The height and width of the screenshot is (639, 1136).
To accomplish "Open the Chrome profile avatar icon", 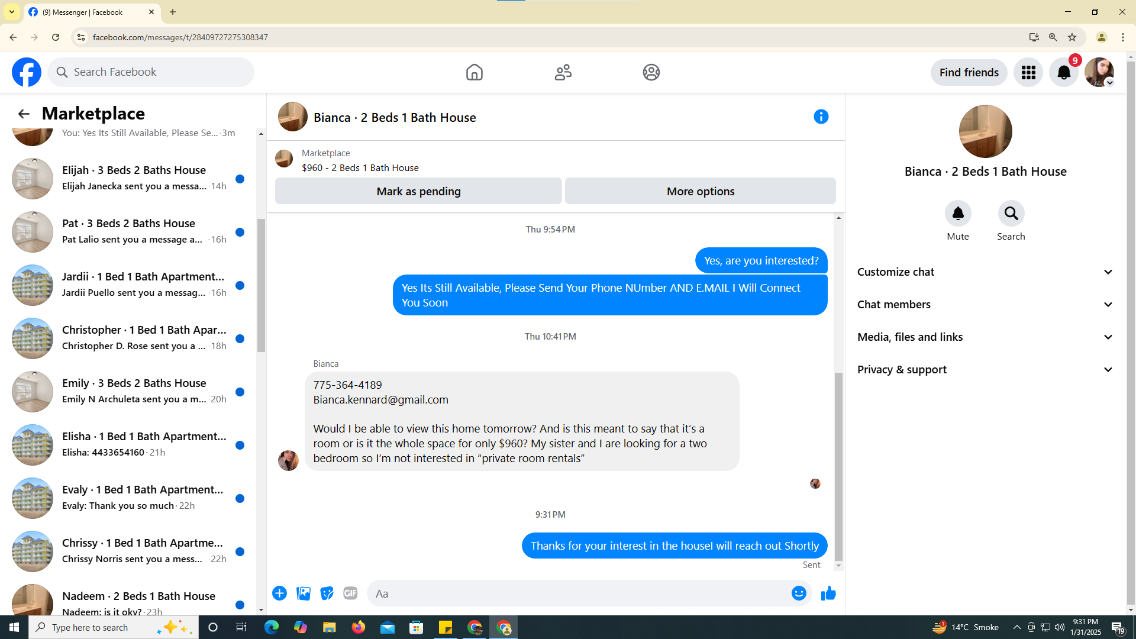I will pos(1102,37).
